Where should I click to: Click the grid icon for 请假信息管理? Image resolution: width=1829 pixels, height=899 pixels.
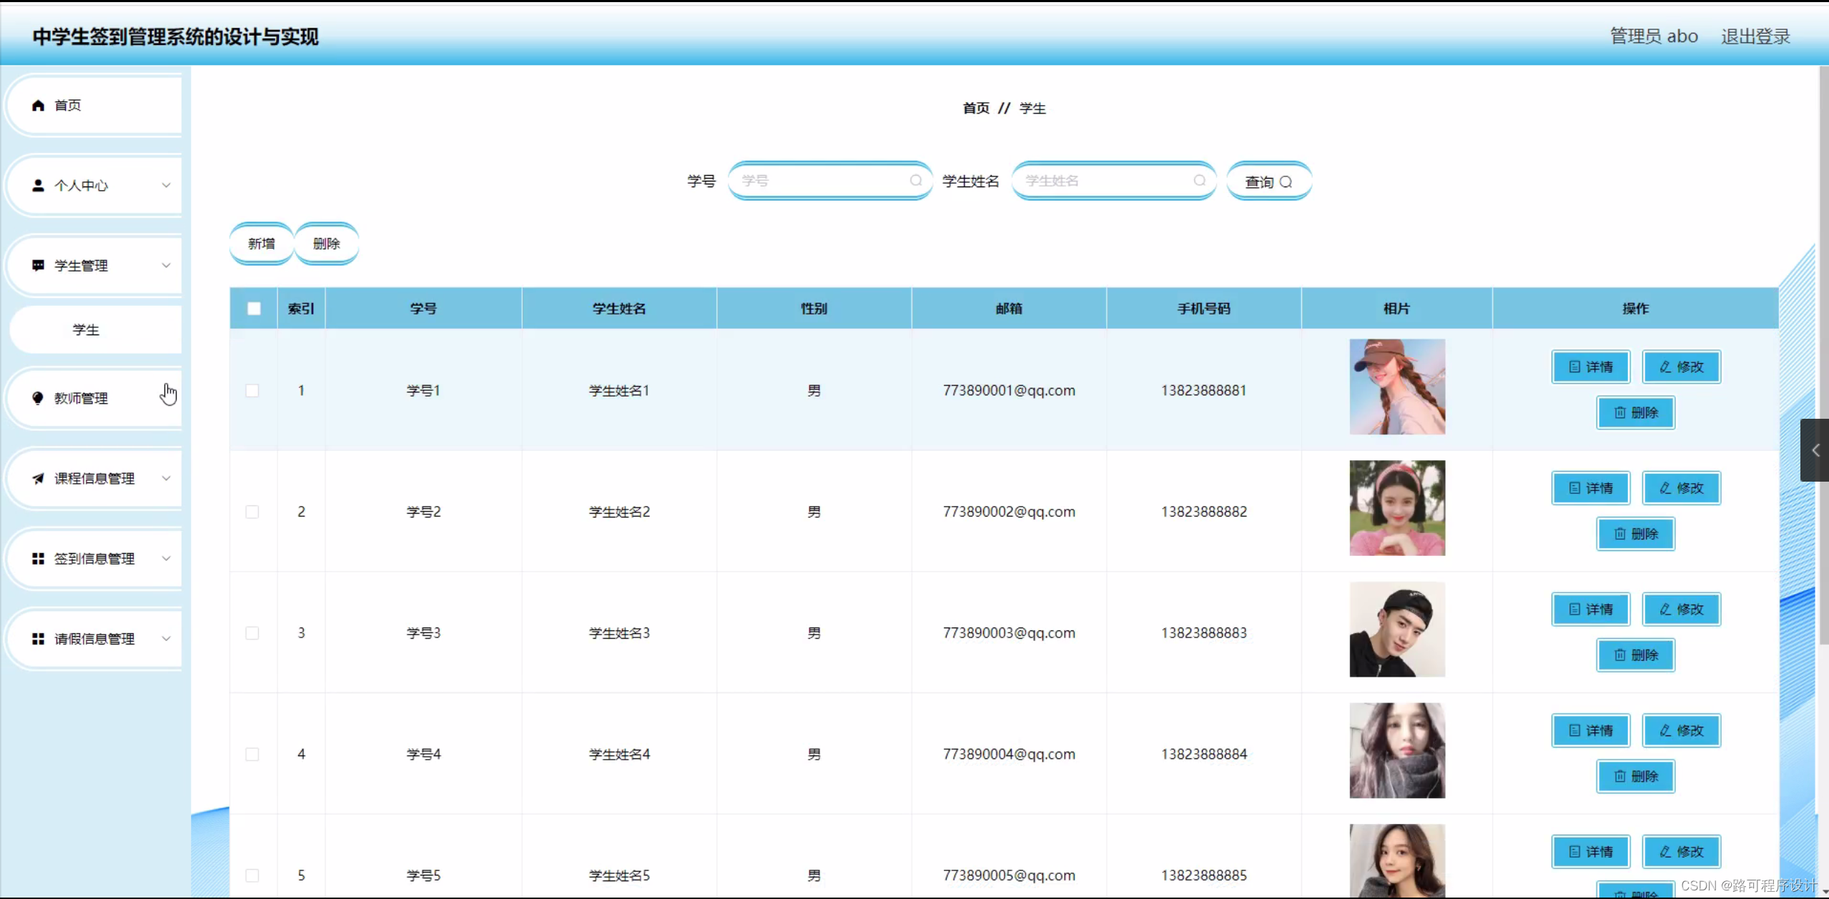point(38,639)
